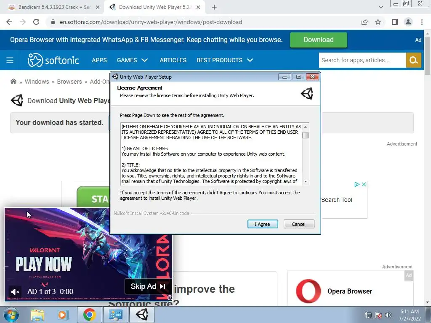Click the Softonic logo
Image resolution: width=431 pixels, height=323 pixels.
53,60
